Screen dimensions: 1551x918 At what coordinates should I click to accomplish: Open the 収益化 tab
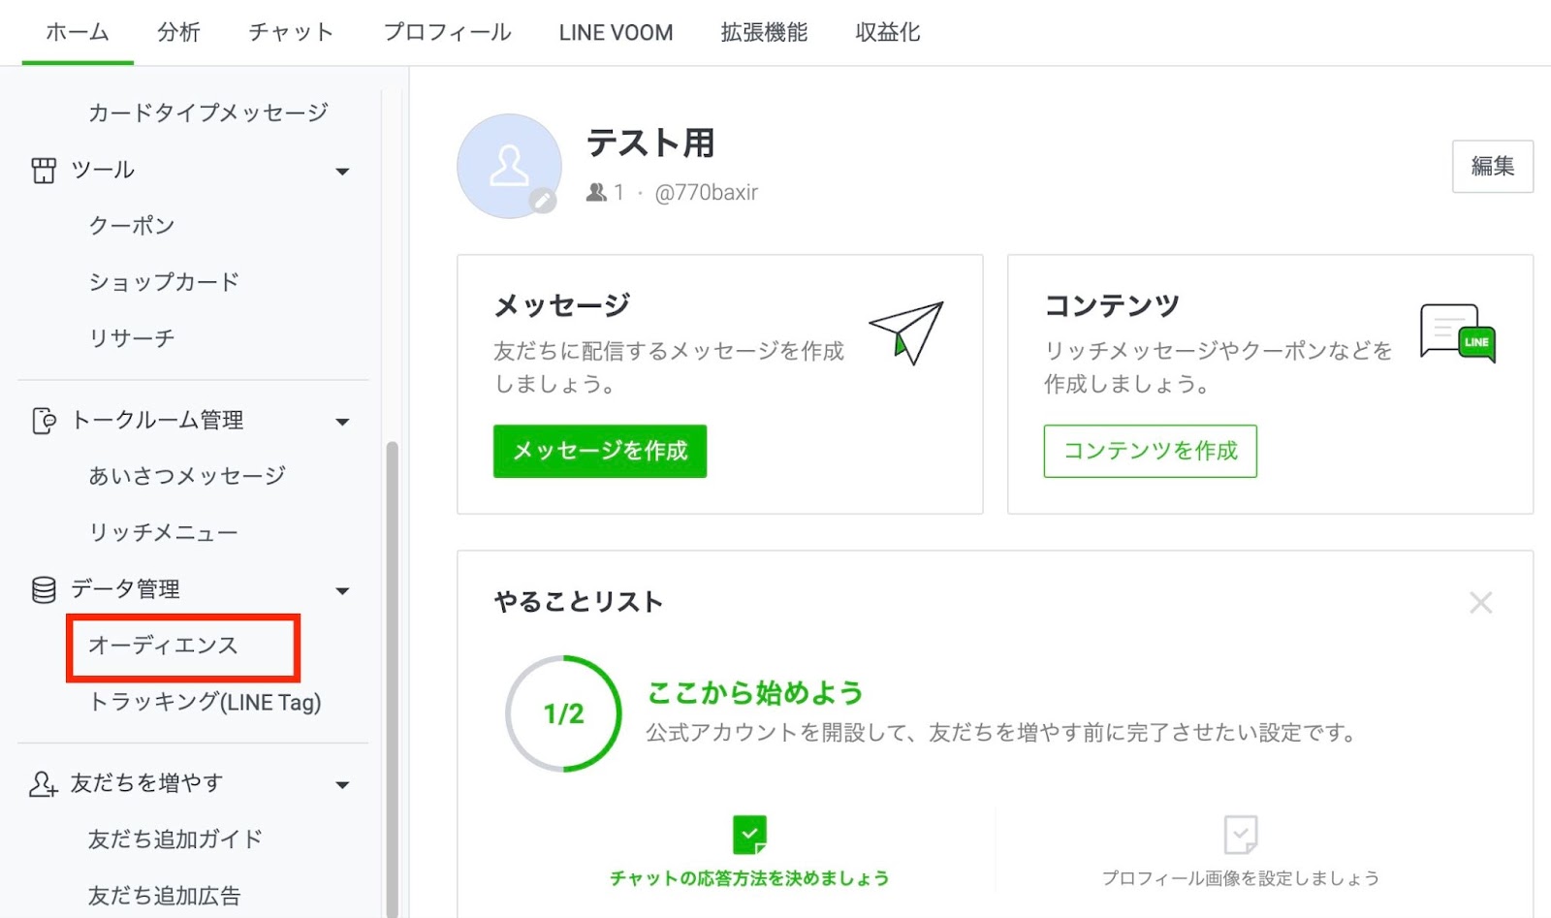coord(888,32)
